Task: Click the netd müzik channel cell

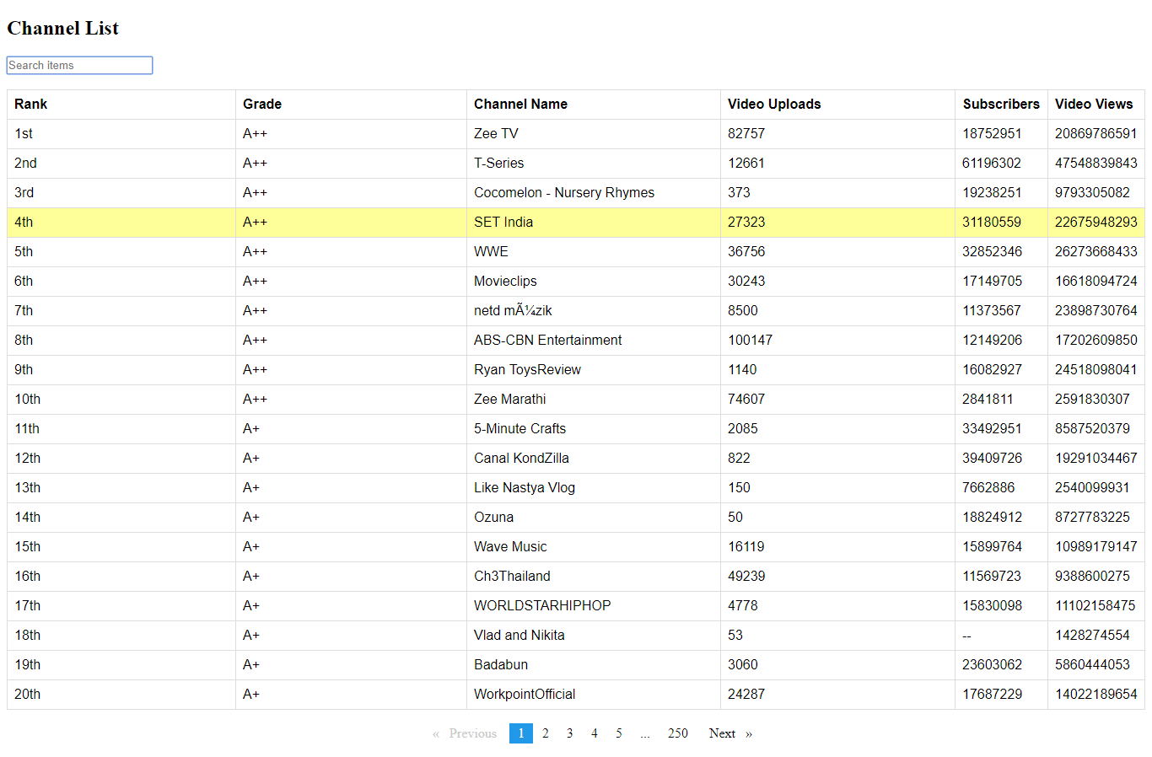Action: [x=594, y=311]
